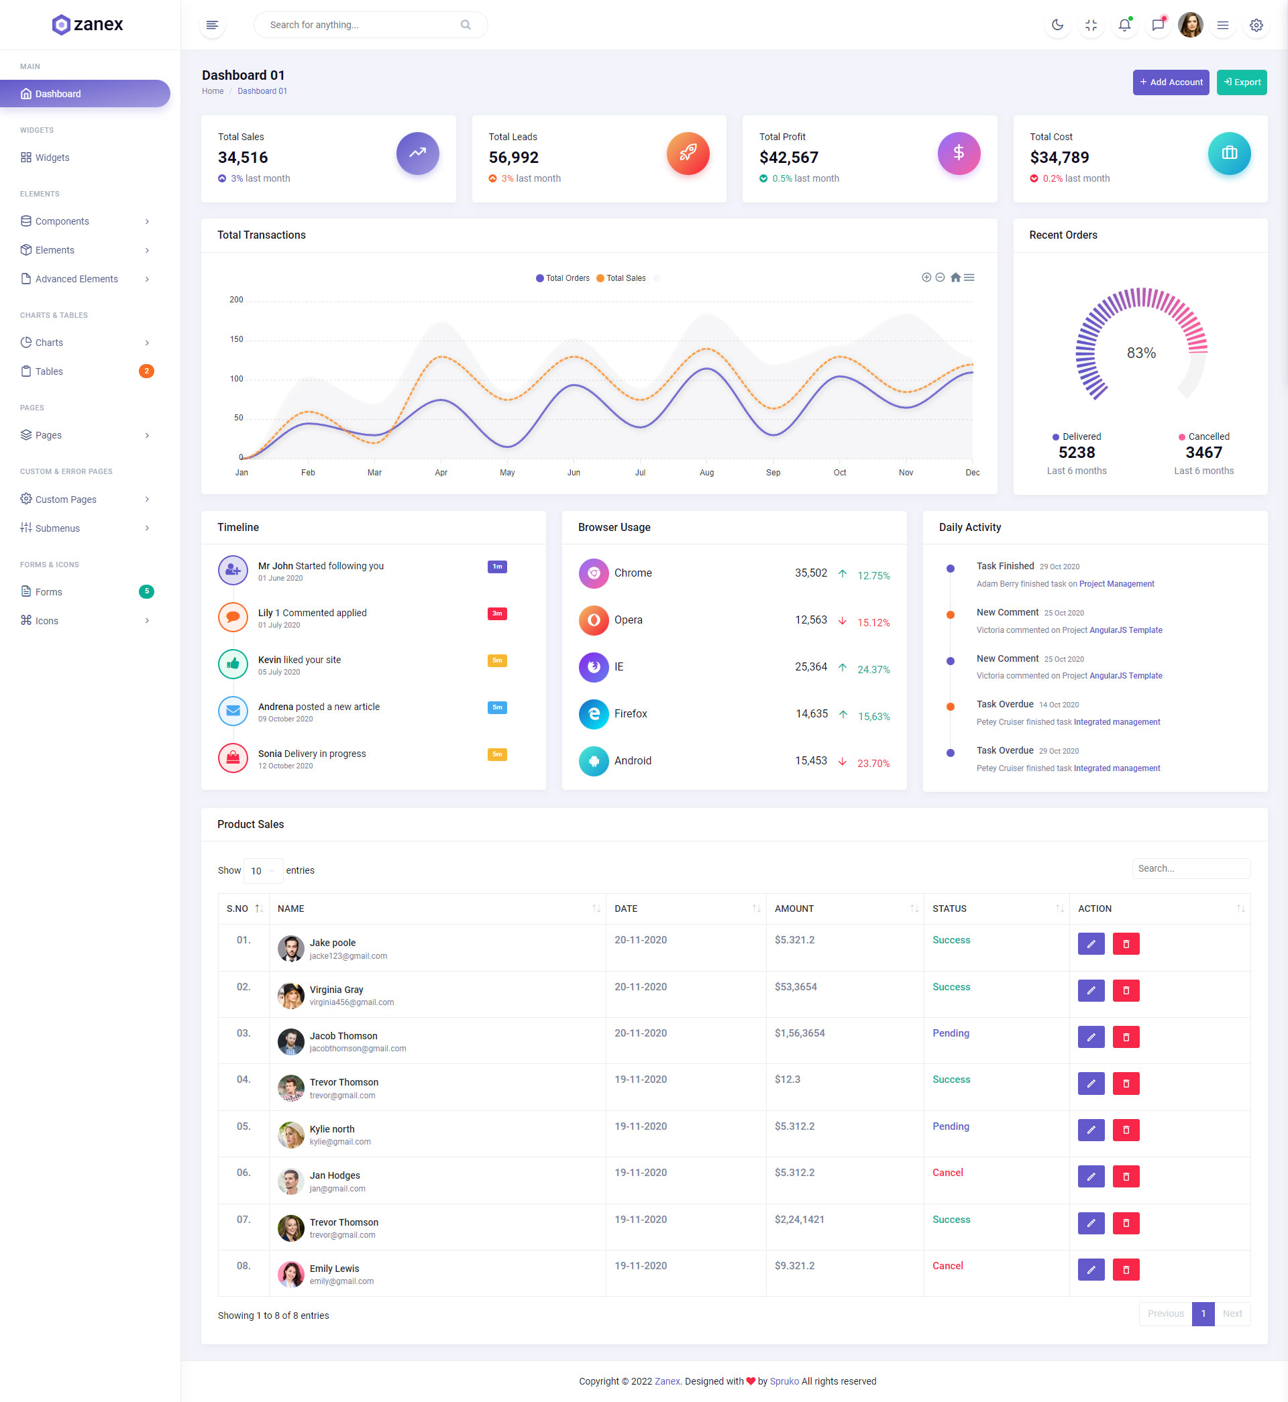Collapse the sidebar with the hamburger icon
Image resolution: width=1288 pixels, height=1402 pixels.
[212, 25]
